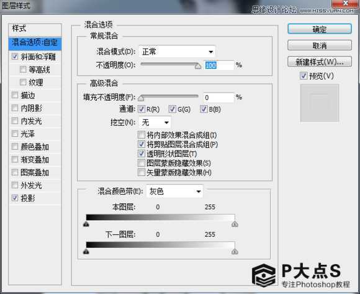
Task: Open the 混合颜色带 dropdown showing 灰色
Action: coord(174,191)
